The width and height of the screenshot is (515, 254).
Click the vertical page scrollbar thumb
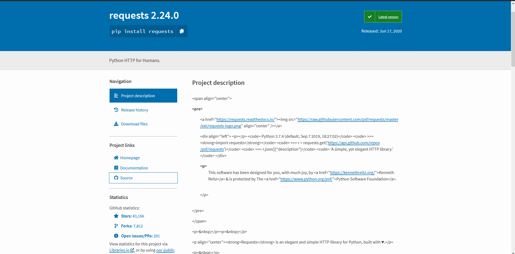[x=513, y=39]
